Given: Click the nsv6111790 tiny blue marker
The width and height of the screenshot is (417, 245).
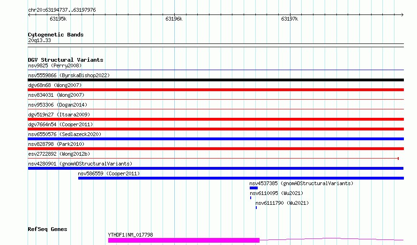Looking at the screenshot, I should click(x=256, y=208).
